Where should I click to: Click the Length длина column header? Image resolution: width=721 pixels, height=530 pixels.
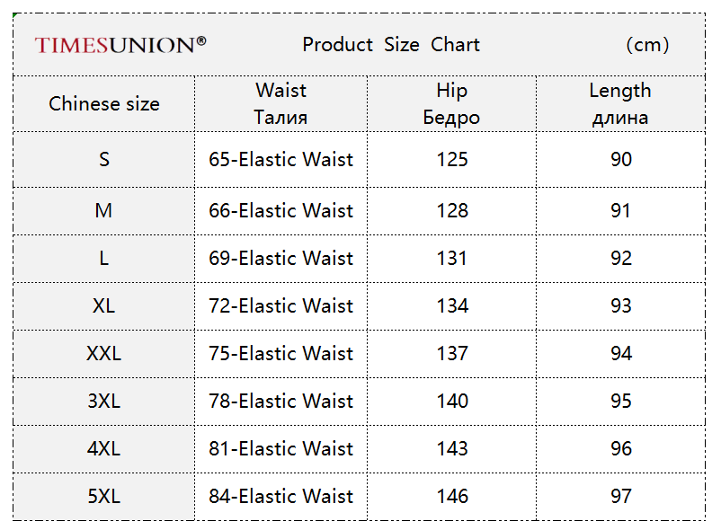point(620,104)
